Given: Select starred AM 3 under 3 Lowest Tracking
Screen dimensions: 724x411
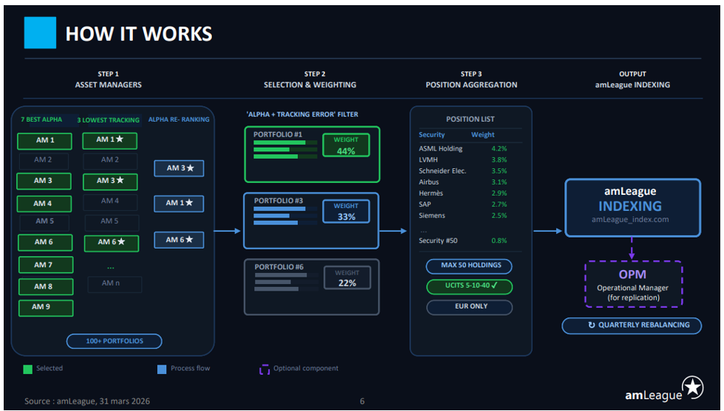Looking at the screenshot, I should [x=110, y=182].
